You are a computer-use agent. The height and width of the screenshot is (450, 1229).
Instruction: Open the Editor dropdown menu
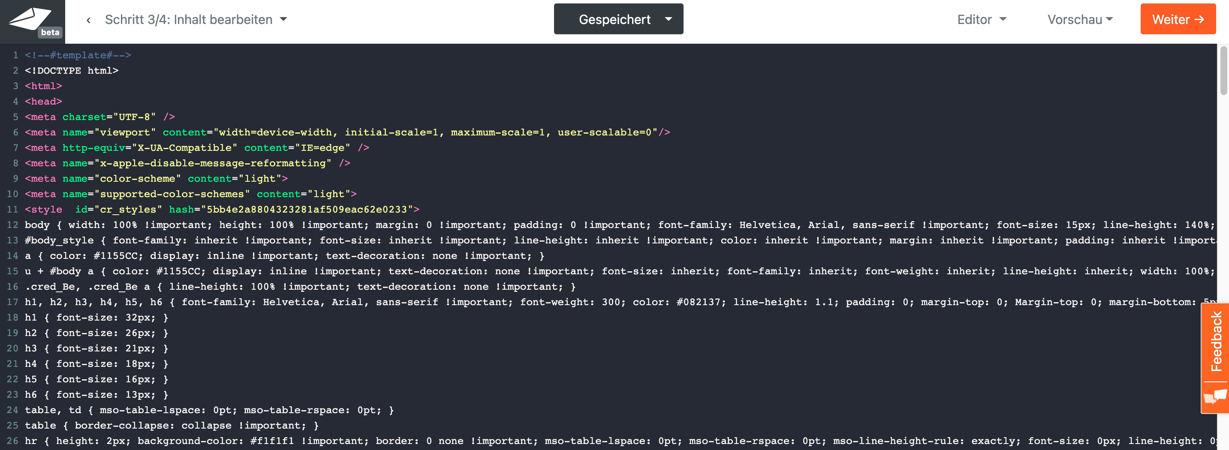(982, 20)
